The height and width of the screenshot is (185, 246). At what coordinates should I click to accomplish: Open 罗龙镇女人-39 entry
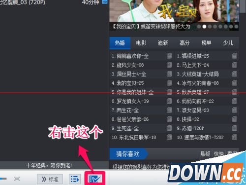point(130,101)
